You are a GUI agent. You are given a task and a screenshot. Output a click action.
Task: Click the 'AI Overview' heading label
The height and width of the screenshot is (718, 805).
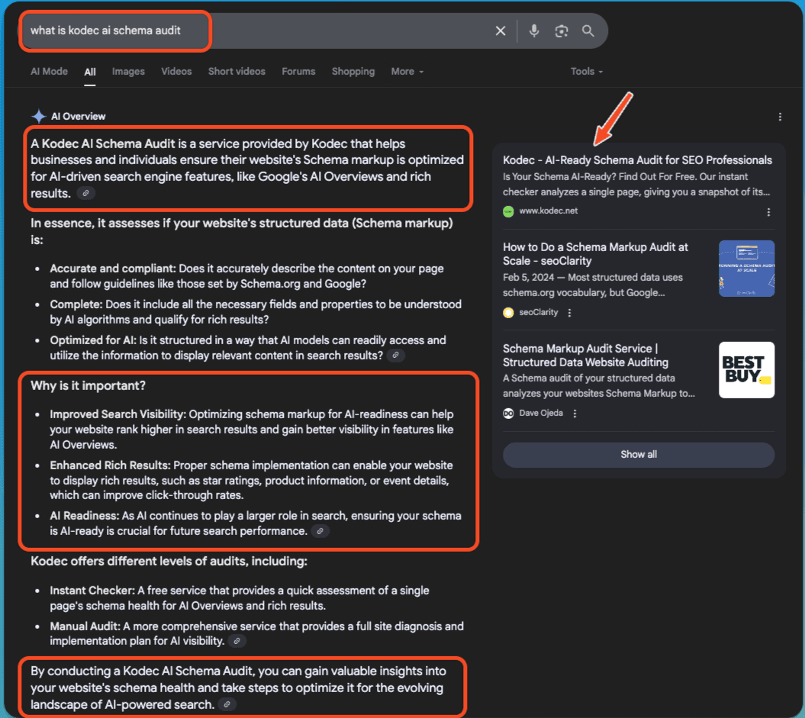[x=79, y=117]
